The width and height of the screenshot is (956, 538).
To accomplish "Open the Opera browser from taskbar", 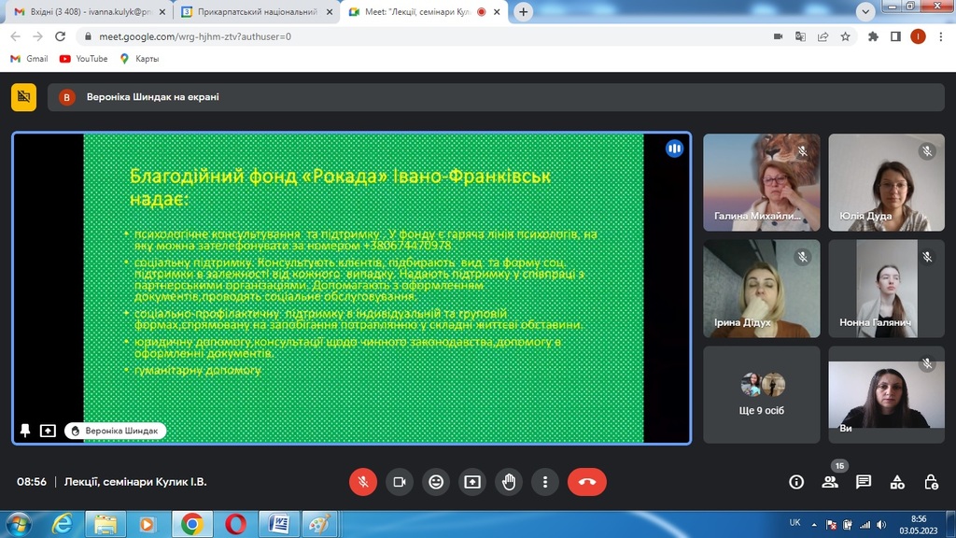I will point(235,524).
